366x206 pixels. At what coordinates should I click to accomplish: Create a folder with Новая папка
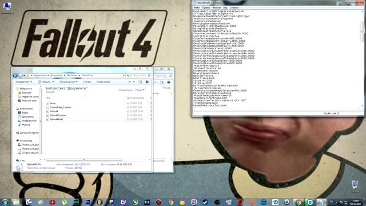click(103, 82)
